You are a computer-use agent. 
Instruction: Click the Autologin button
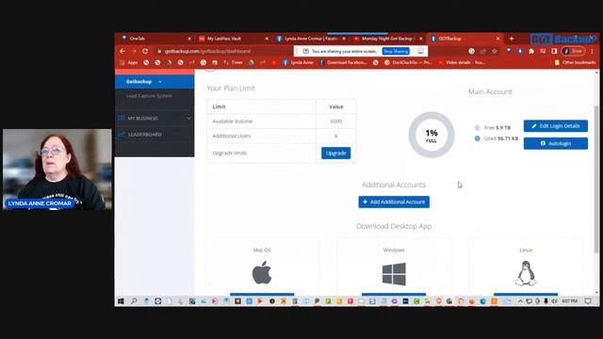click(x=556, y=143)
